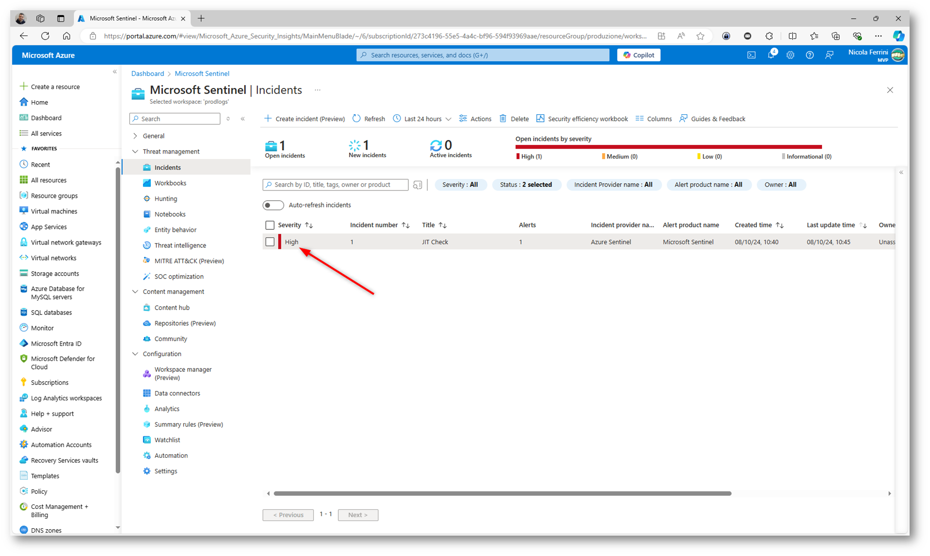Click the Content hub icon
The width and height of the screenshot is (930, 556).
pos(147,307)
